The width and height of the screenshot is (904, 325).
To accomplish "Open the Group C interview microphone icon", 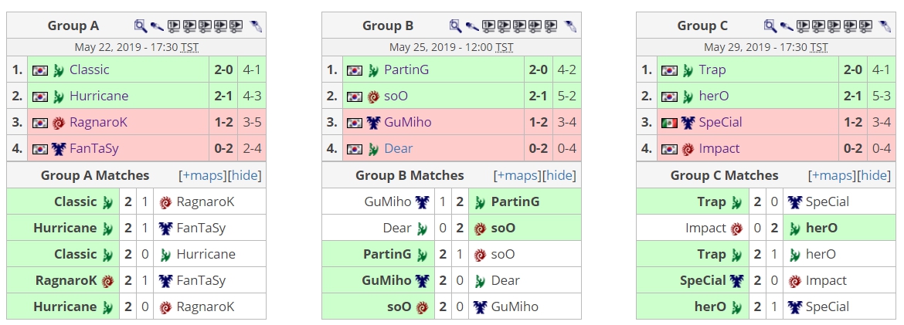I will click(787, 26).
